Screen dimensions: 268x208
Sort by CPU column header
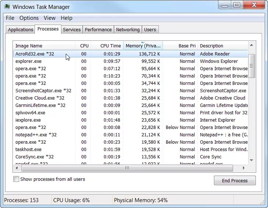[x=83, y=46]
